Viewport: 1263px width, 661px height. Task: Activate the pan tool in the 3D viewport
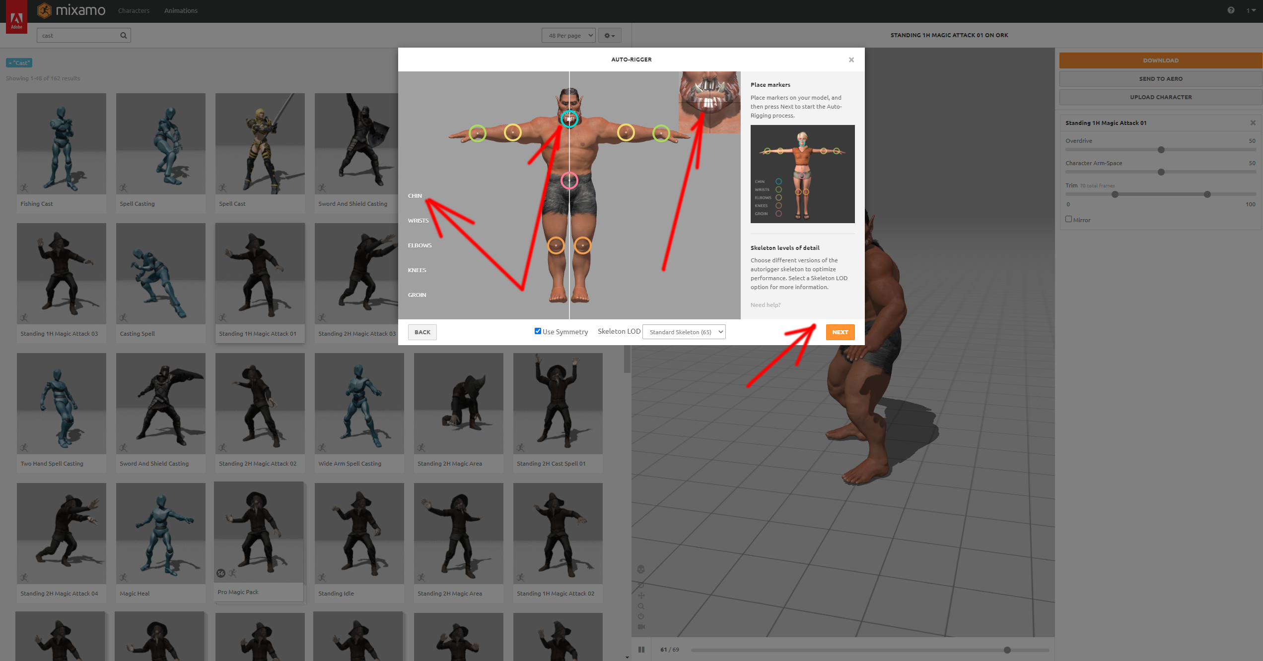(641, 596)
